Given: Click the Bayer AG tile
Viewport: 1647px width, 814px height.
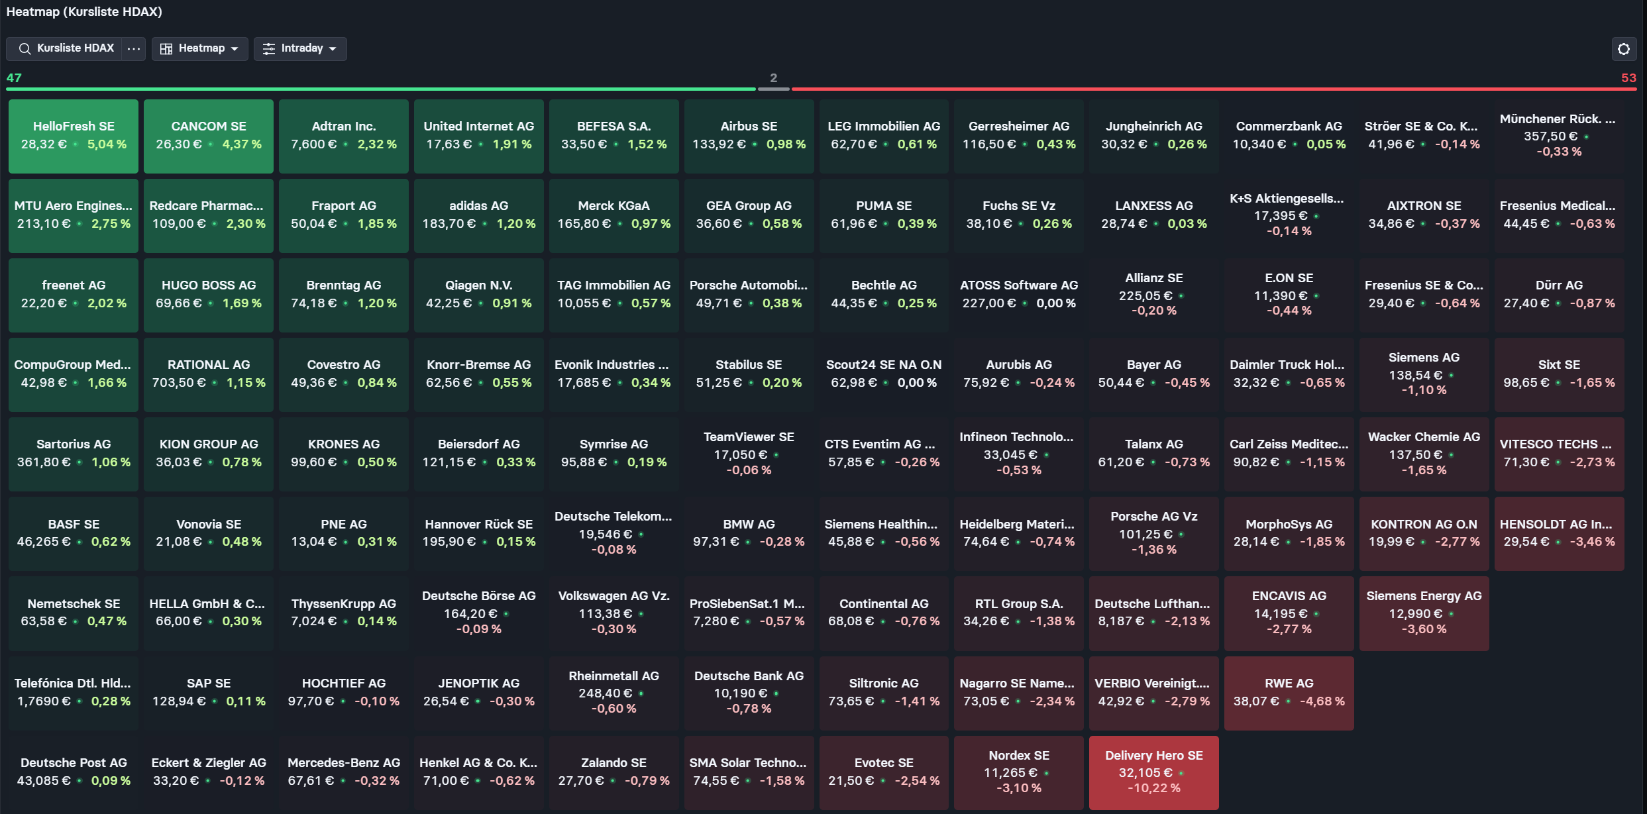Looking at the screenshot, I should [1154, 374].
